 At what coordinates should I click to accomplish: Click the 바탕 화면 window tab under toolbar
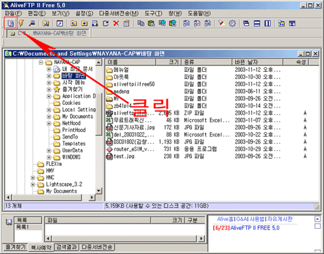click(49, 34)
